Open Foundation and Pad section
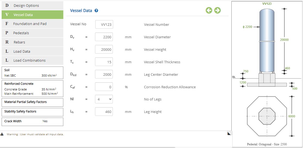This screenshot has width=303, height=148. [33, 24]
